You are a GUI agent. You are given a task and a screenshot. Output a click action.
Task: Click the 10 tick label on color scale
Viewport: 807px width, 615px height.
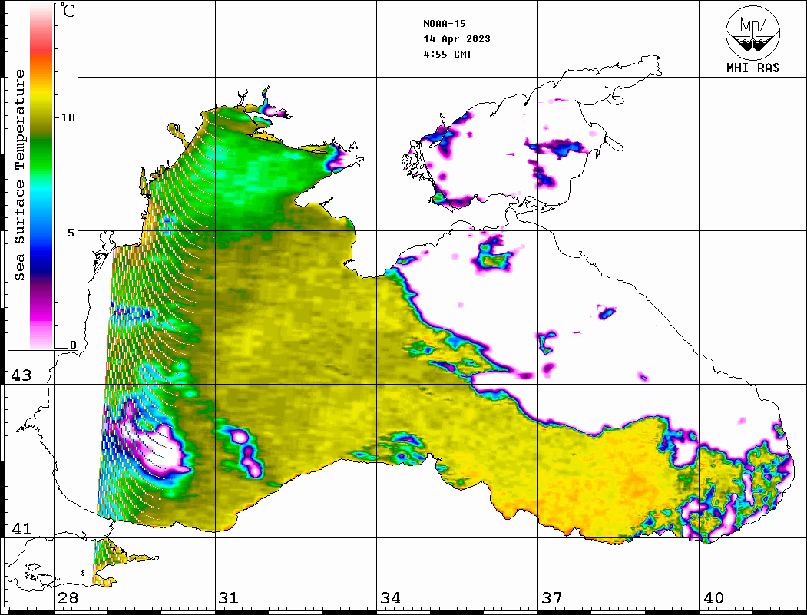coord(68,117)
